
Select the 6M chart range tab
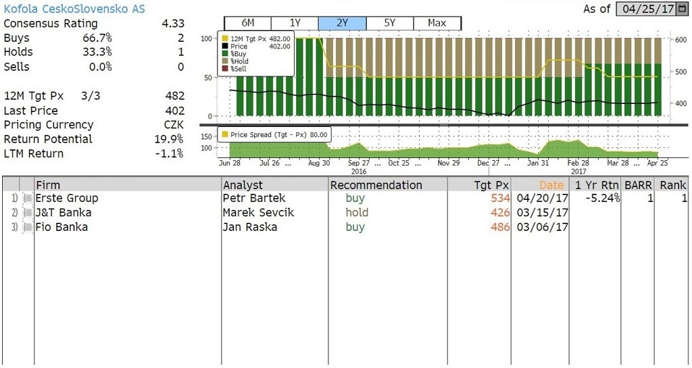tap(247, 24)
